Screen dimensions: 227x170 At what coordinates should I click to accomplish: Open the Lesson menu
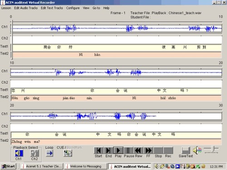click(6, 8)
